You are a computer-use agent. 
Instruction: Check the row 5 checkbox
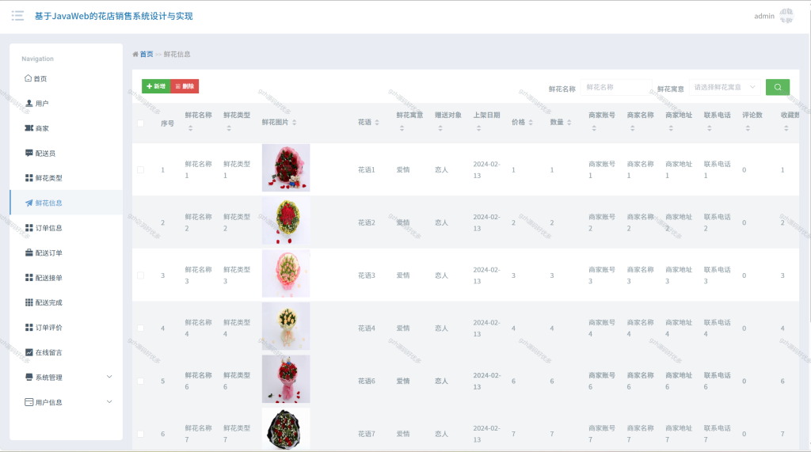(x=141, y=381)
